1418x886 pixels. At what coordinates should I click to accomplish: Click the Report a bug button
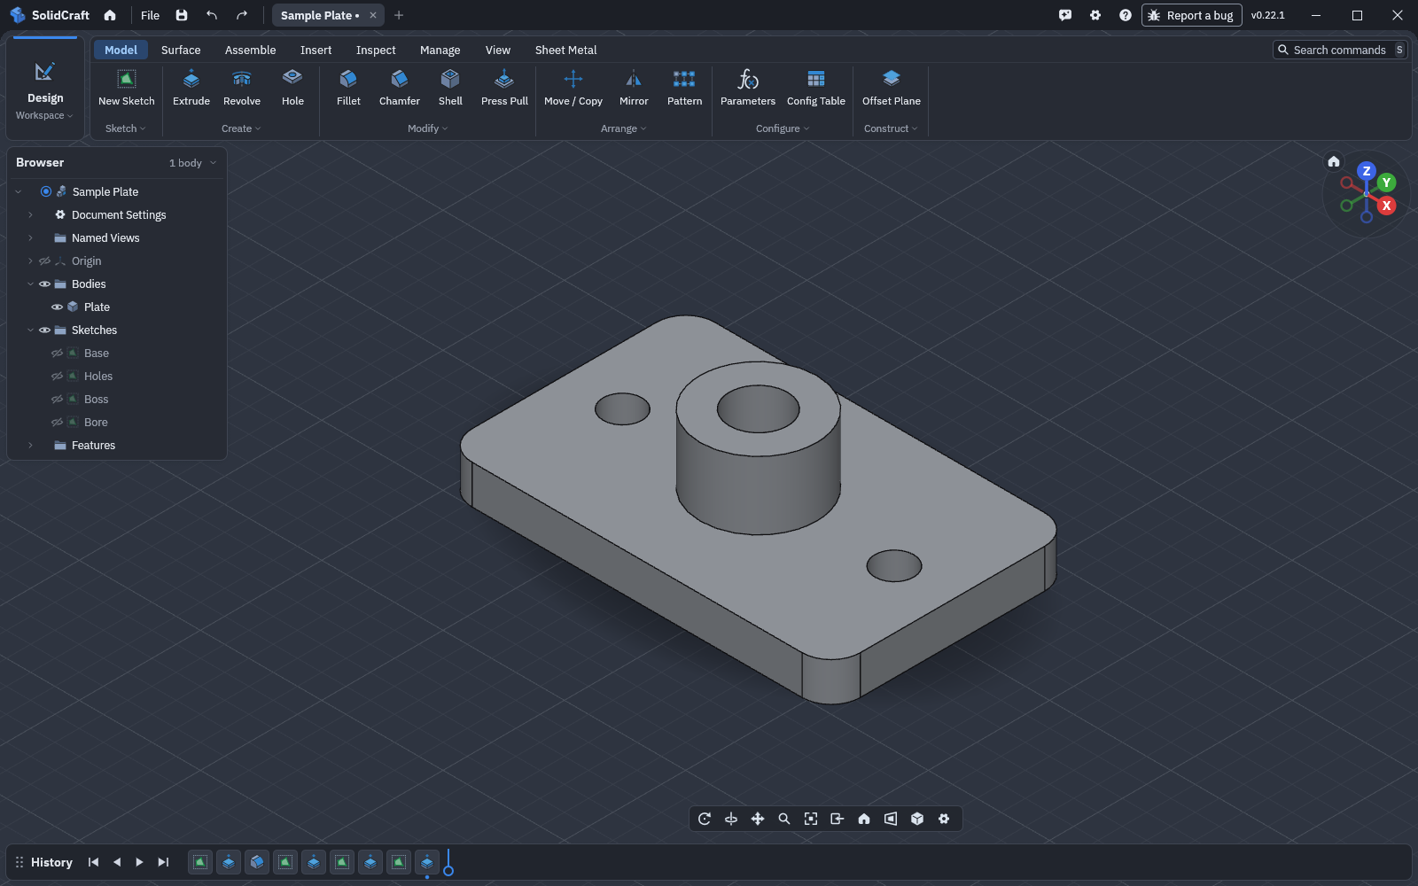[1191, 15]
